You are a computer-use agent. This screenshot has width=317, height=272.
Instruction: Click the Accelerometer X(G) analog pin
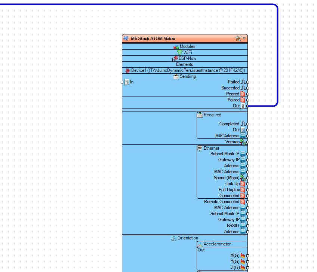[247, 256]
